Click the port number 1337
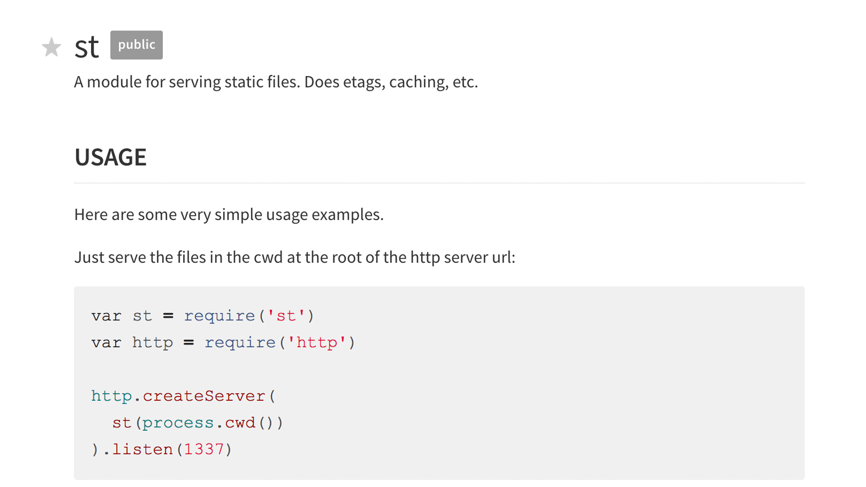Viewport: 866px width, 487px height. (204, 450)
